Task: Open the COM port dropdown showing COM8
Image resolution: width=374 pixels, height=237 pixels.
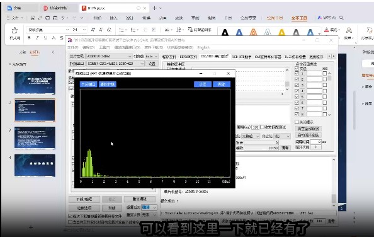Action: click(115, 64)
